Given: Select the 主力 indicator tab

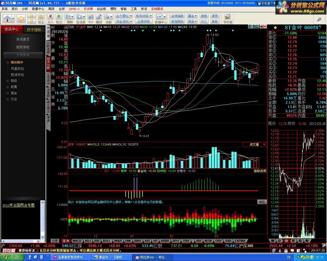Looking at the screenshot, I should (x=66, y=241).
